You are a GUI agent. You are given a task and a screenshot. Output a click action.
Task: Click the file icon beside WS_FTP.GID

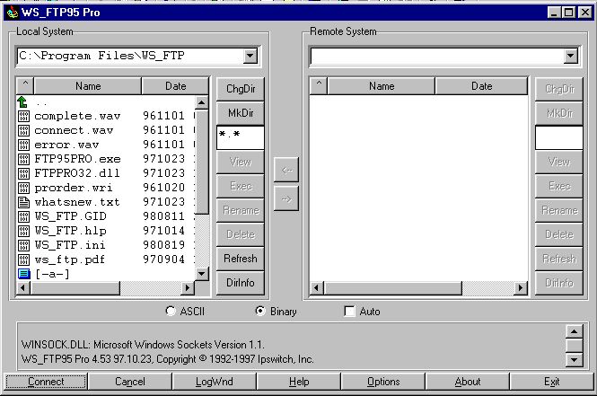click(x=23, y=216)
